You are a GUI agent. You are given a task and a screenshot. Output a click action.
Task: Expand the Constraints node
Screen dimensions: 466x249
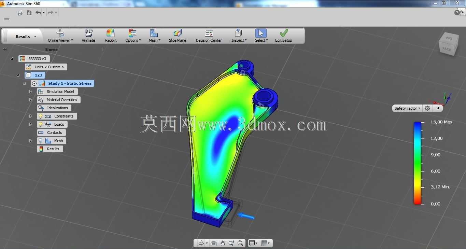30,116
